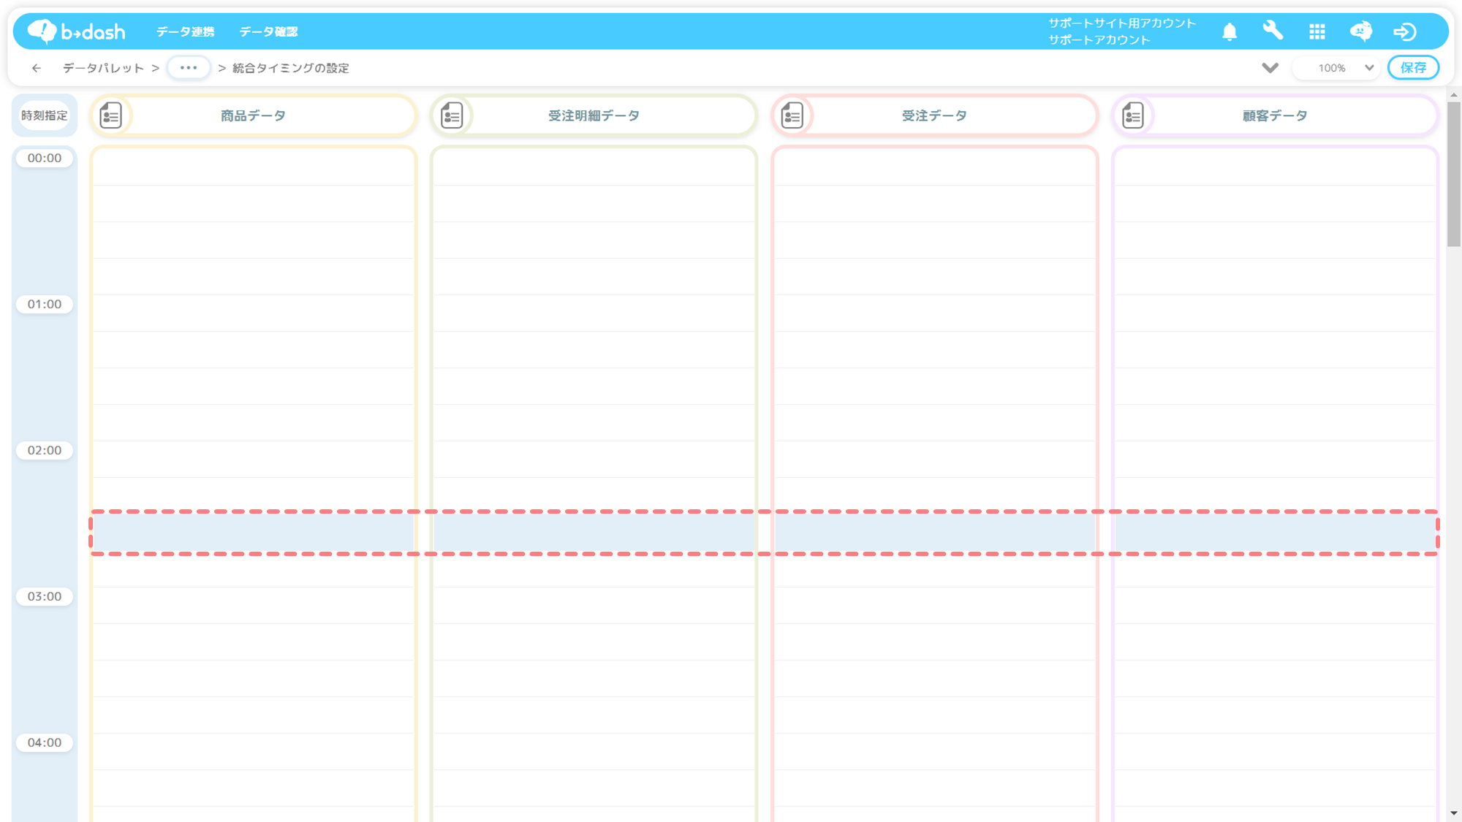Expand the breadcrumb ellipsis button
Viewport: 1462px width, 822px height.
189,68
